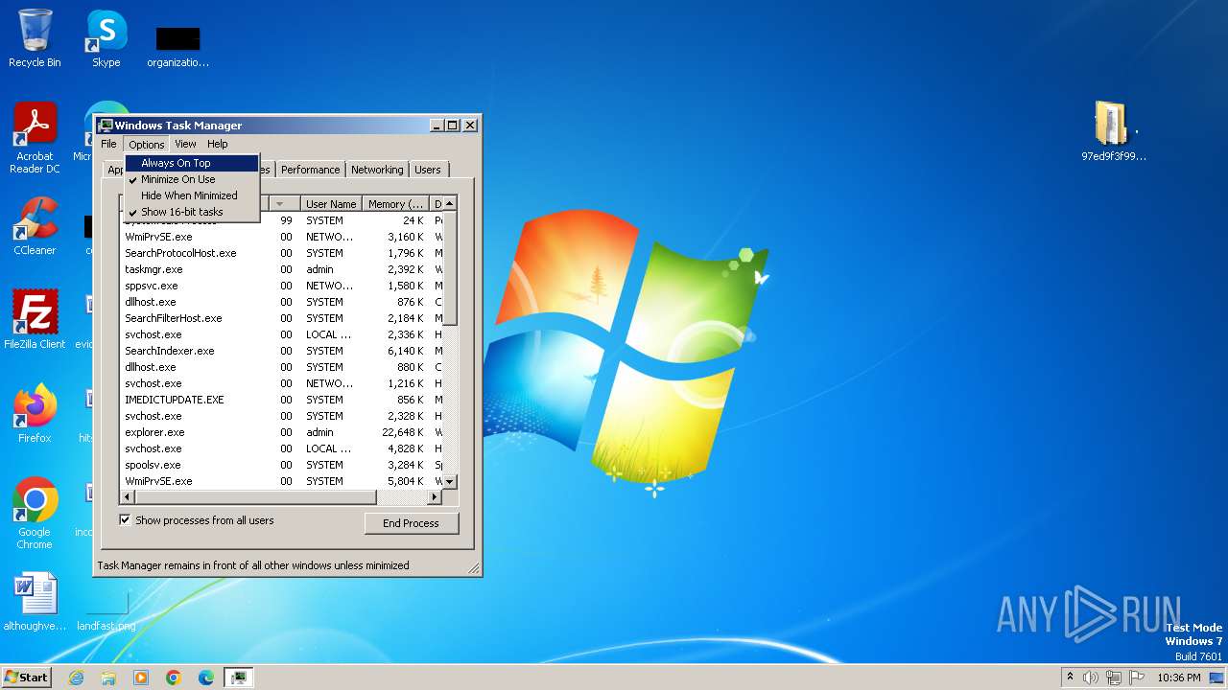This screenshot has width=1228, height=690.
Task: Uncheck Show 16-bit tasks option
Action: [192, 212]
